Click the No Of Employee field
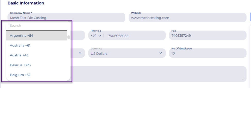Viewport: 251px width, 121px height. point(207,53)
